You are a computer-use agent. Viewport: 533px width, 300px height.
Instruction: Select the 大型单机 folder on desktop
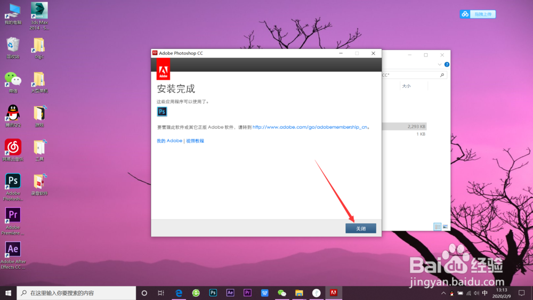[x=39, y=82]
